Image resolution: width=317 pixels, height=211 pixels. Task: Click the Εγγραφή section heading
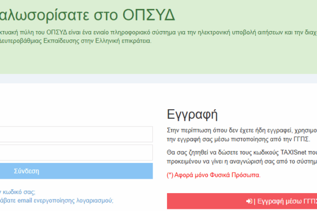192,114
